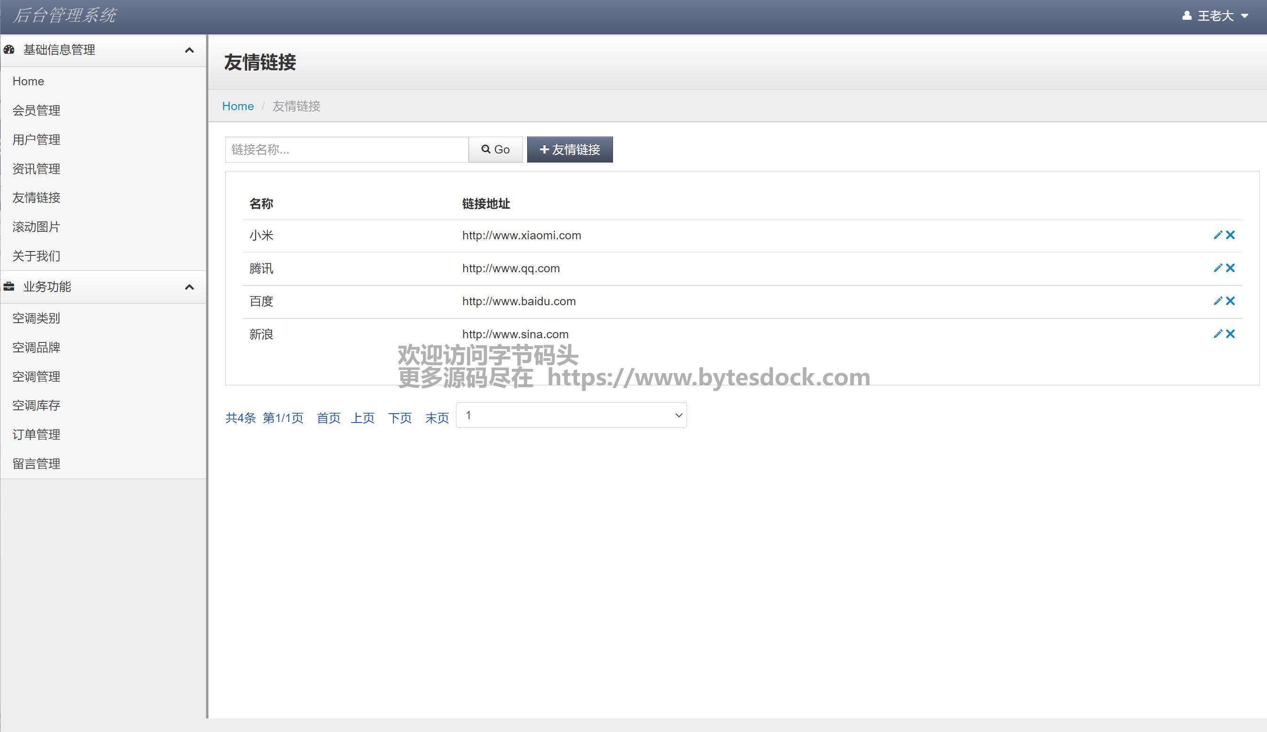Focus the 链接名称 search field
Screen dimensions: 1267x732
click(x=347, y=150)
